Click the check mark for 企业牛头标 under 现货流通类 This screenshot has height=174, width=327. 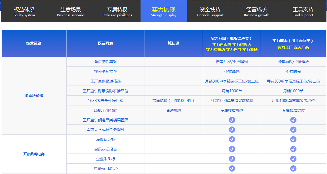pos(232,159)
